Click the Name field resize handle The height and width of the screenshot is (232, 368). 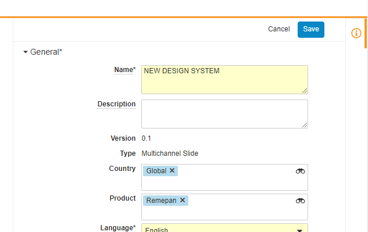coord(305,91)
